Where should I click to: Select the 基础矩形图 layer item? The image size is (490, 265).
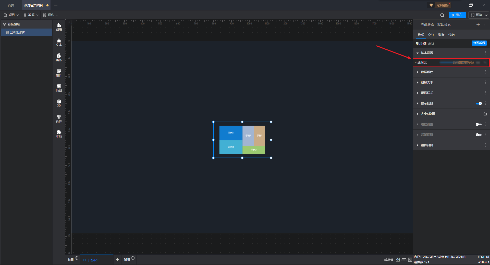(x=18, y=32)
